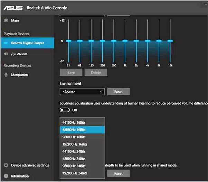208x182 pixels.
Task: Choose 192000Hz 16Bits format
Action: click(82, 144)
